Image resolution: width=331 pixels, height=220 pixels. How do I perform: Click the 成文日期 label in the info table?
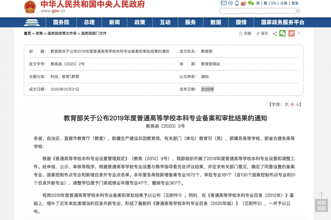[x=37, y=89]
